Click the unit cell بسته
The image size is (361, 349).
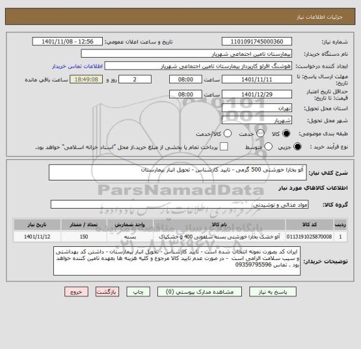tap(130, 237)
